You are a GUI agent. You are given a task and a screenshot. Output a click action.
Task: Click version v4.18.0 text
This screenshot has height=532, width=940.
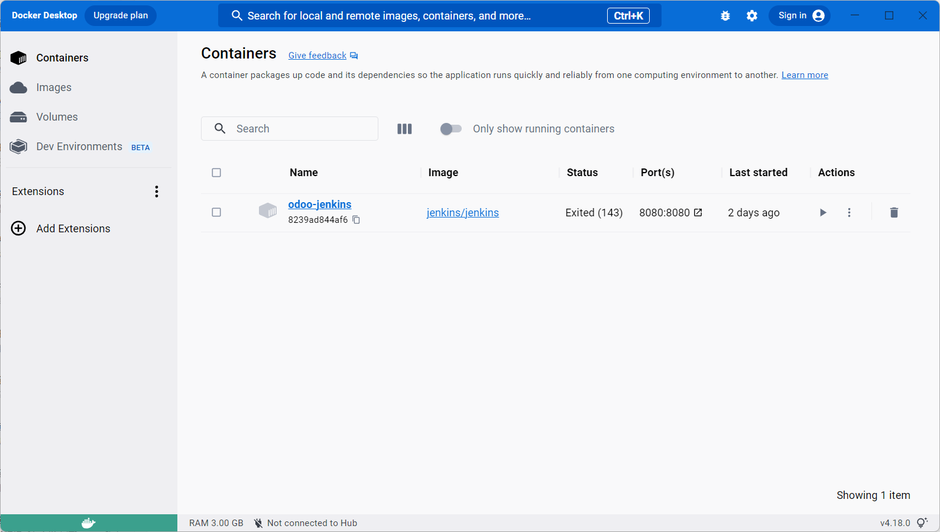coord(895,523)
